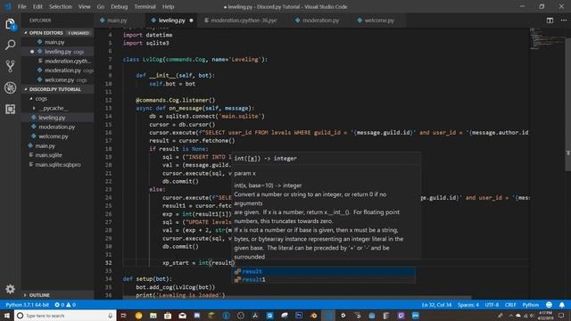
Task: Open the Debug menu
Action: tap(119, 6)
